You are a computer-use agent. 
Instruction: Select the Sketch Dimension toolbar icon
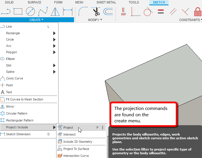point(68,12)
